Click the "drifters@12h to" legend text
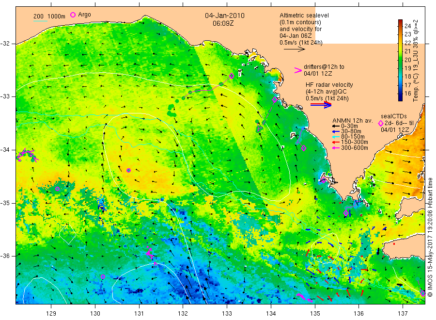The height and width of the screenshot is (320, 436). [324, 67]
